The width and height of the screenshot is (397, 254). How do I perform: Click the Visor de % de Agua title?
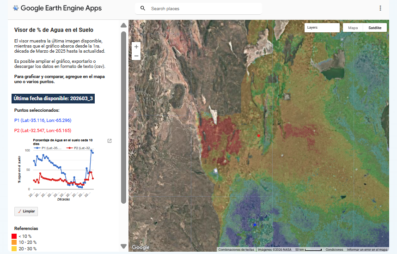[54, 30]
